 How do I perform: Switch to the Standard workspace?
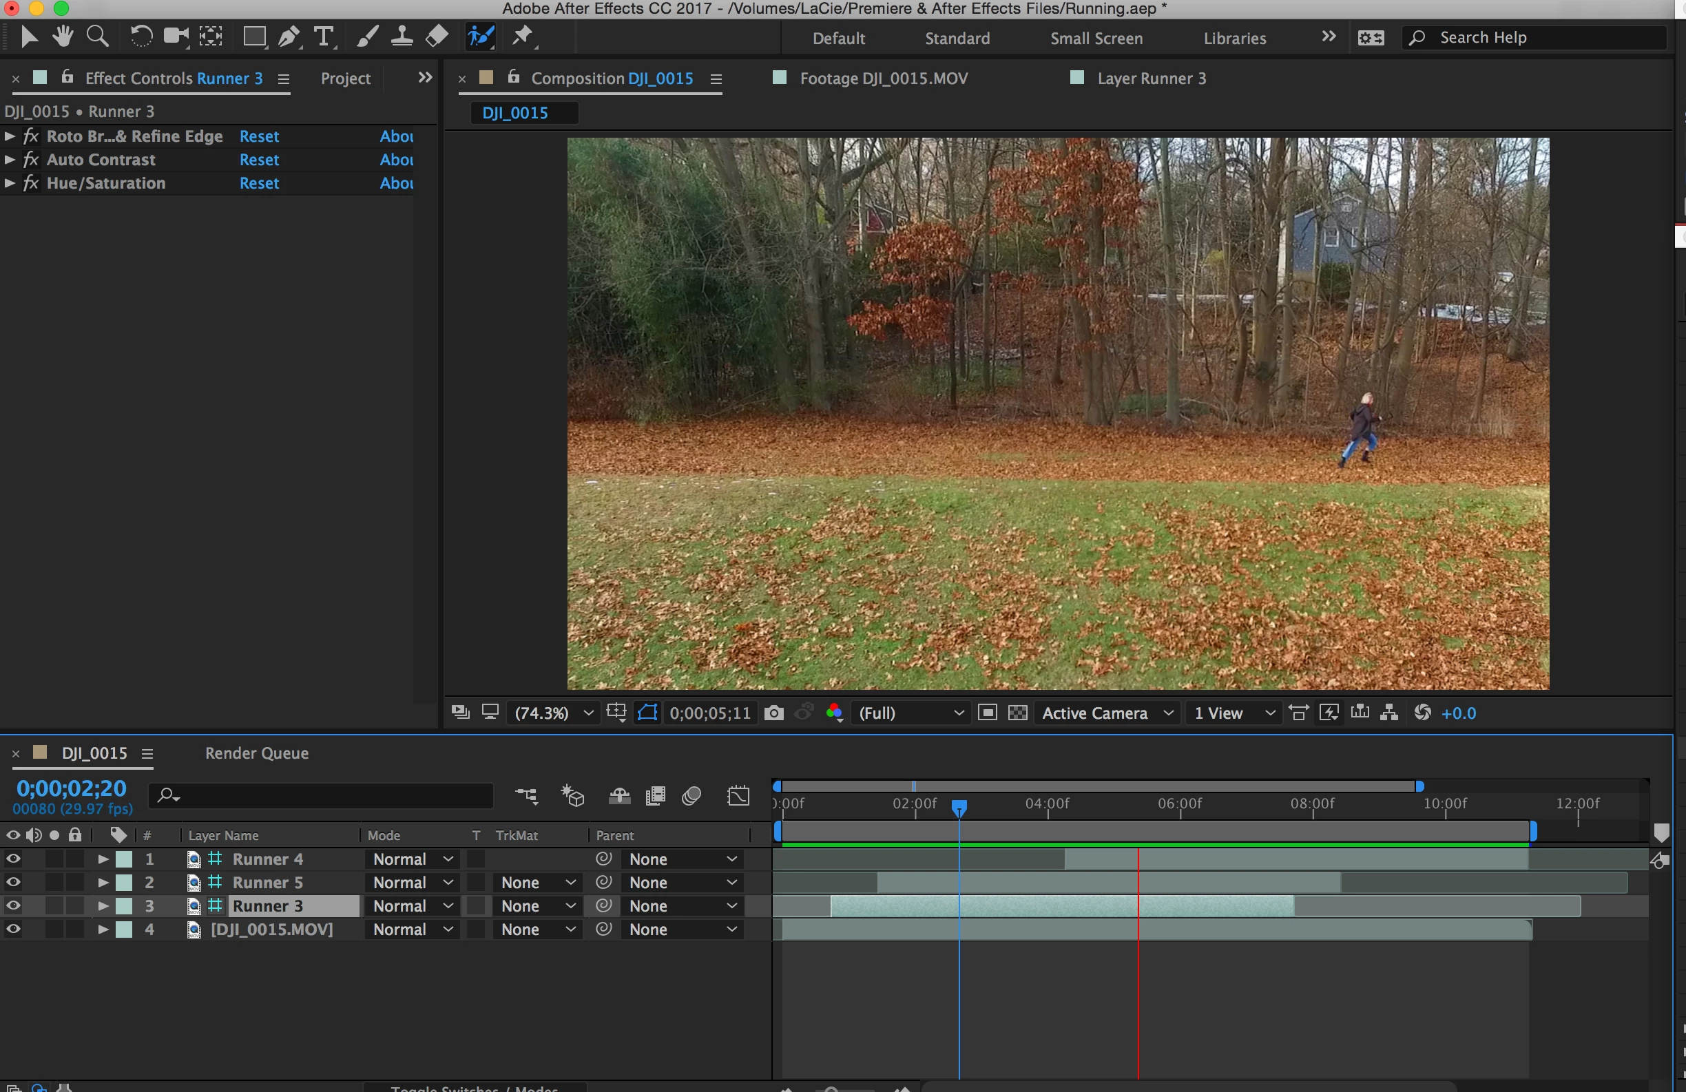957,39
